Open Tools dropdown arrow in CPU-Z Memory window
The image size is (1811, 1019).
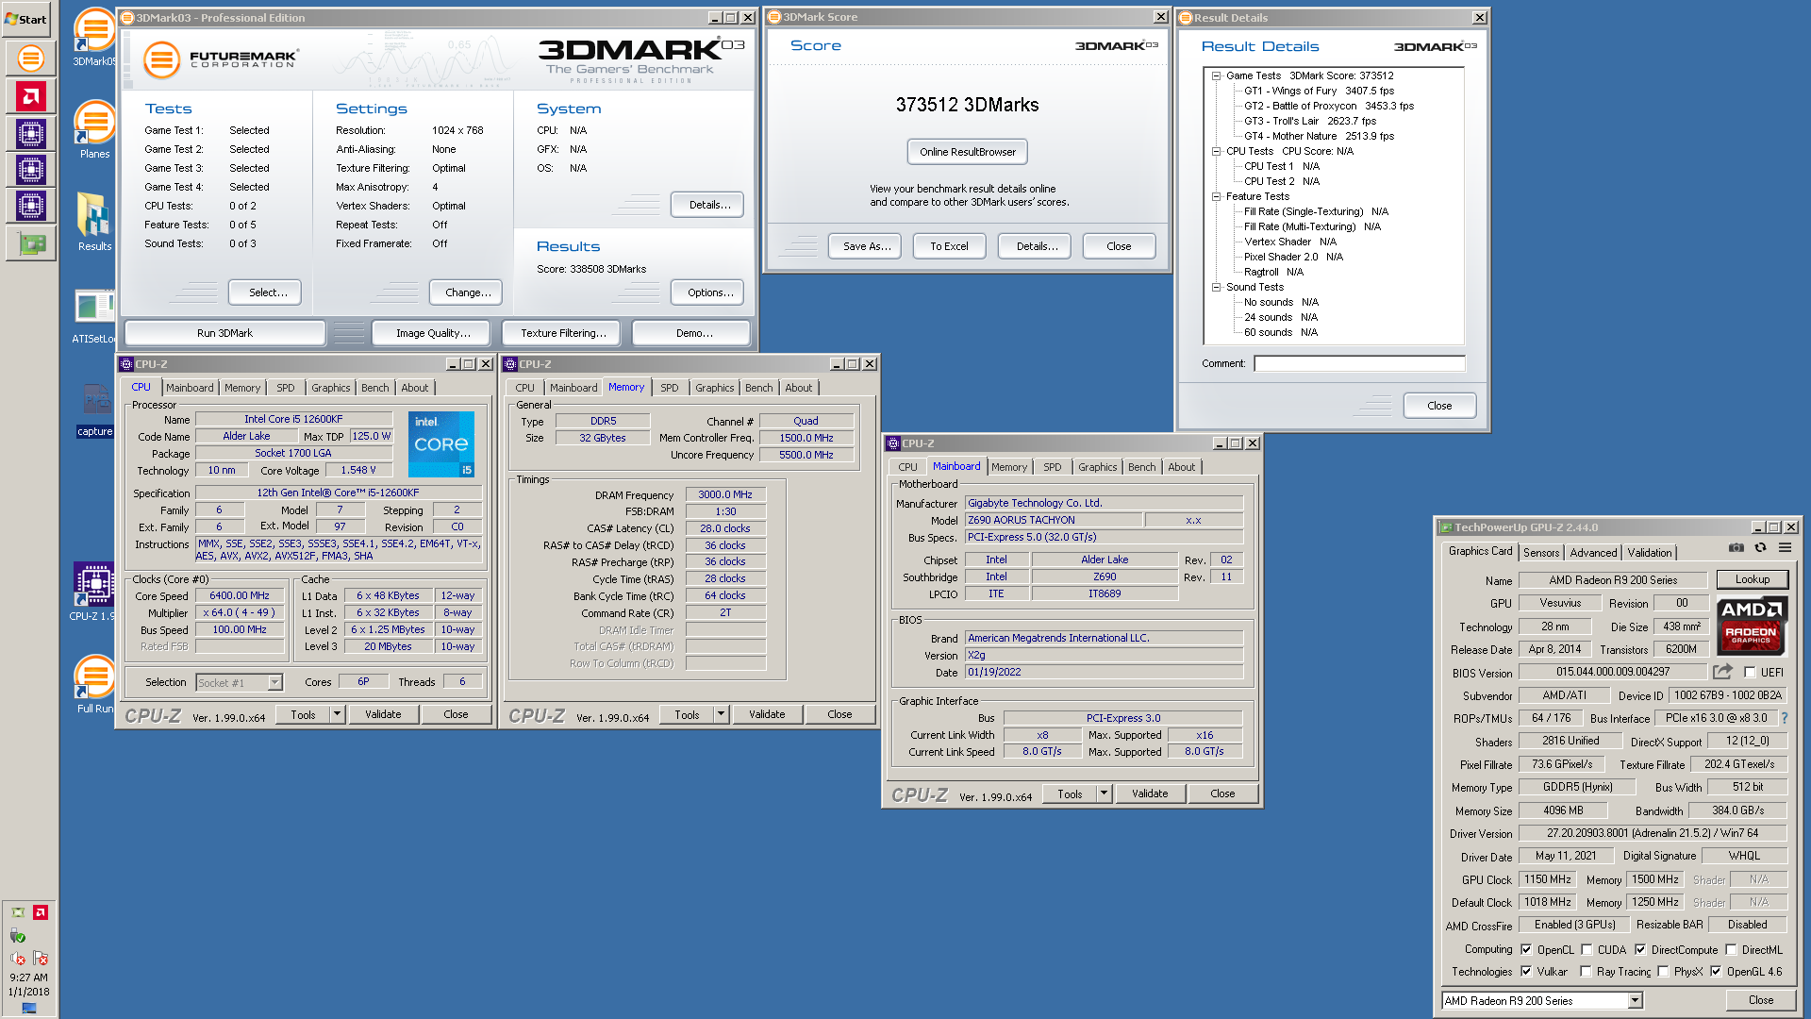click(722, 715)
